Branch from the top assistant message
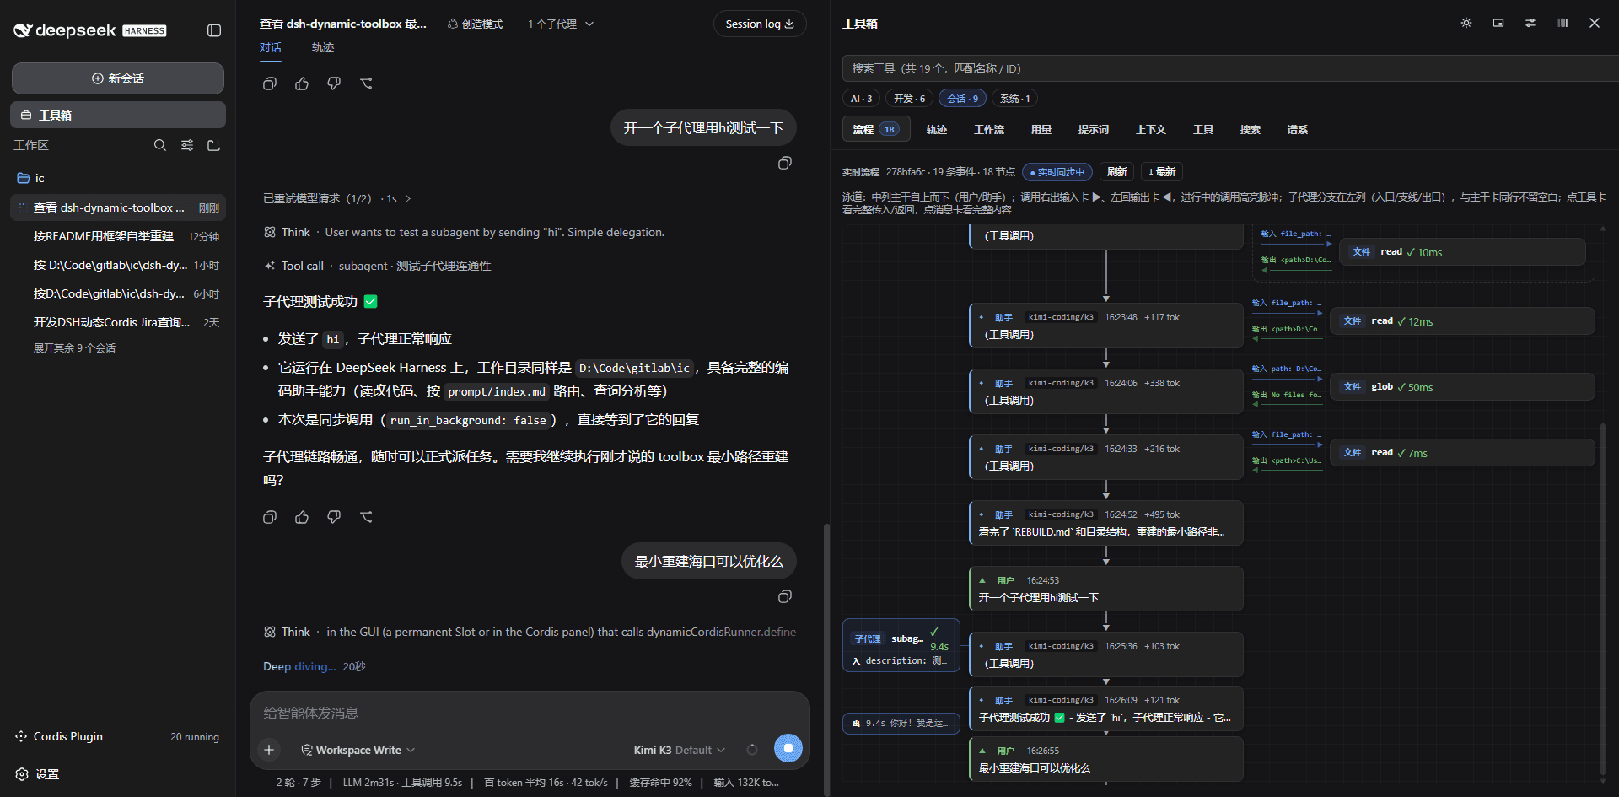 click(366, 83)
